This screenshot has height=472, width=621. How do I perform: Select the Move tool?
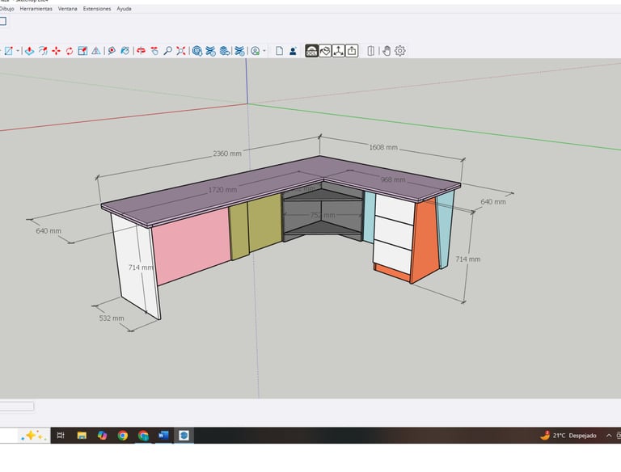coord(56,51)
